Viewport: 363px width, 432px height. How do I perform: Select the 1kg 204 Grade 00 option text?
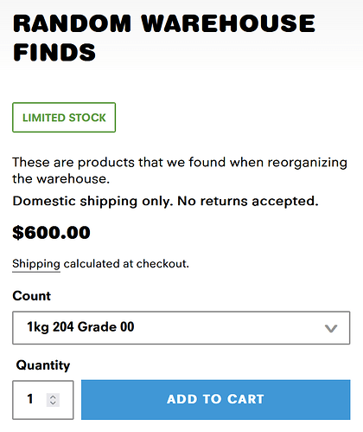(x=80, y=327)
